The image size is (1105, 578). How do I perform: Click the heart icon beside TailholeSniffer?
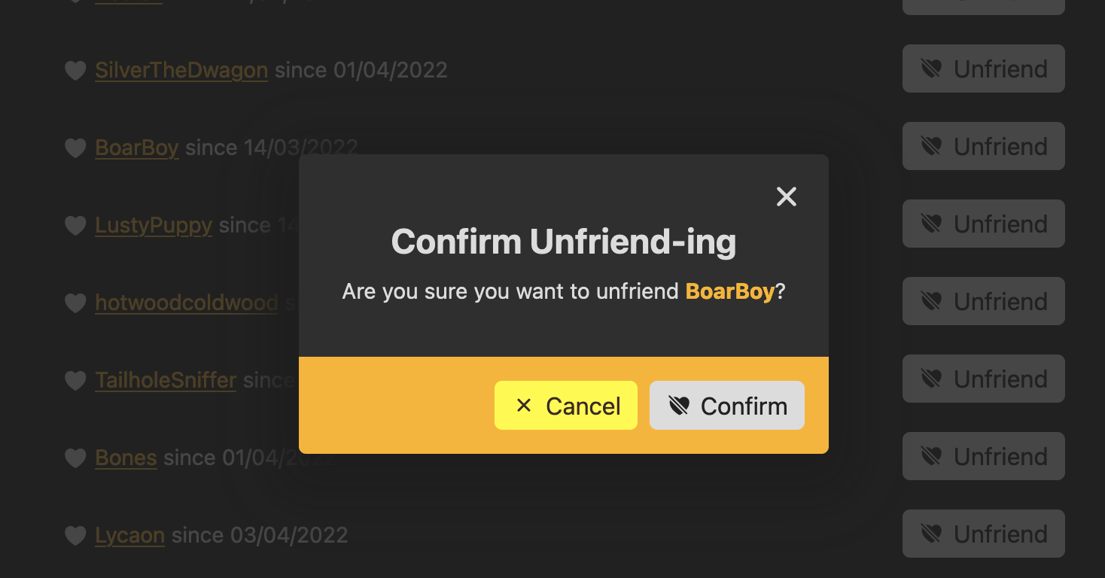(75, 380)
